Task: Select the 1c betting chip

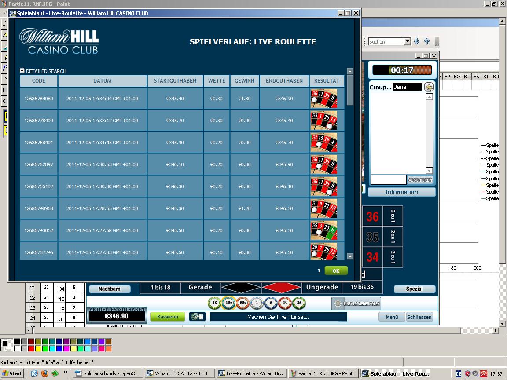Action: click(x=214, y=303)
